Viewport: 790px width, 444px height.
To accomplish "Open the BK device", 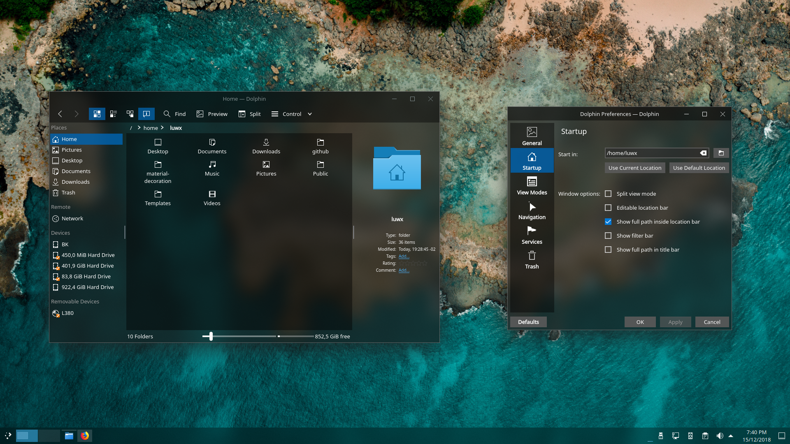I will tap(86, 244).
